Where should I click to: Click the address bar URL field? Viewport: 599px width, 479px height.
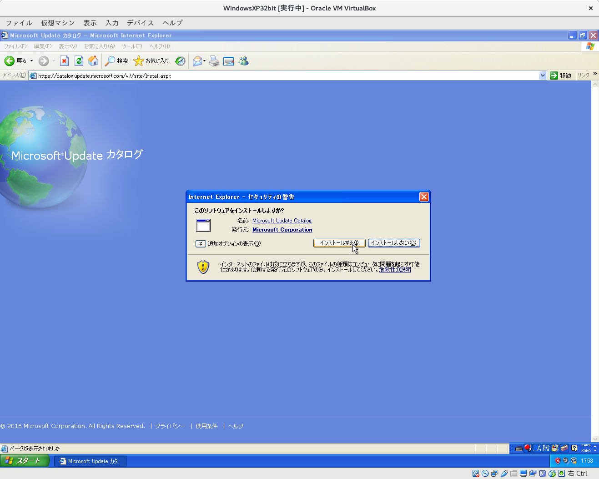pos(284,76)
